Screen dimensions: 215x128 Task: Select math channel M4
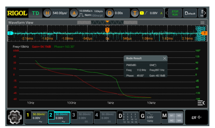179,121
